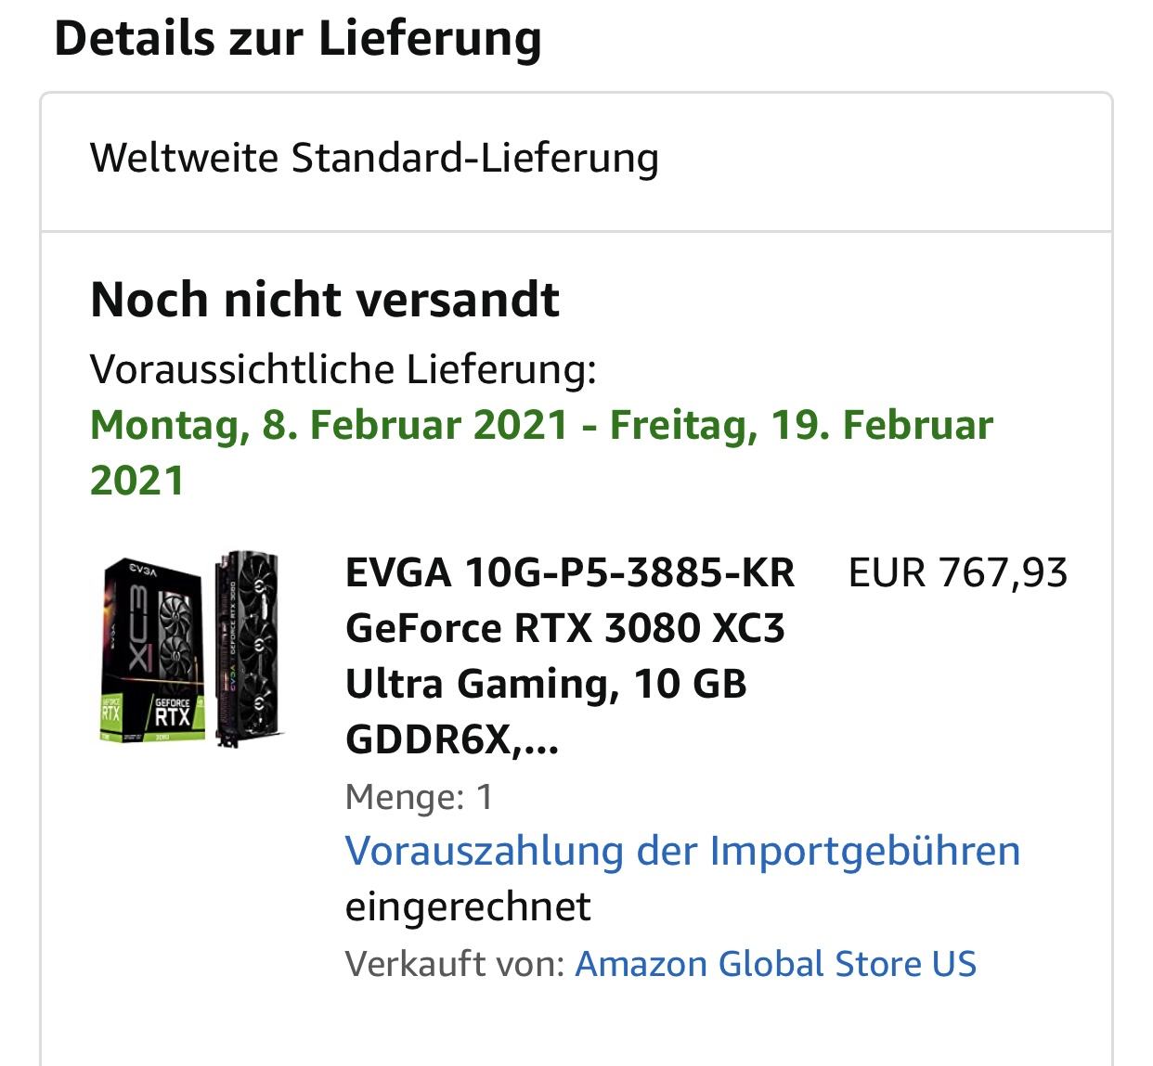Select the EUR 767,93 price
This screenshot has height=1066, width=1153.
(958, 572)
